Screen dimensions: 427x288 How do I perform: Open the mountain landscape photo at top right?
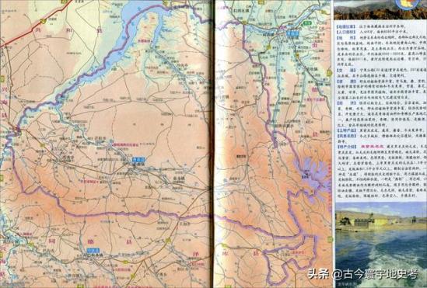point(380,10)
